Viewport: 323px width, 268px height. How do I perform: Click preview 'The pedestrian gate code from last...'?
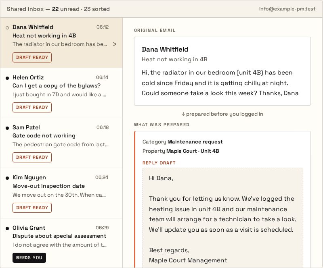60,145
